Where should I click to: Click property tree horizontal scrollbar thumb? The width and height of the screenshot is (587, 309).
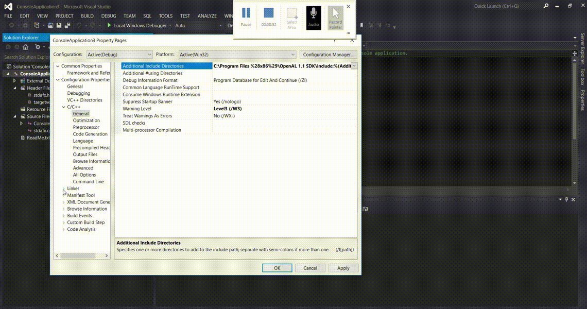tap(78, 256)
